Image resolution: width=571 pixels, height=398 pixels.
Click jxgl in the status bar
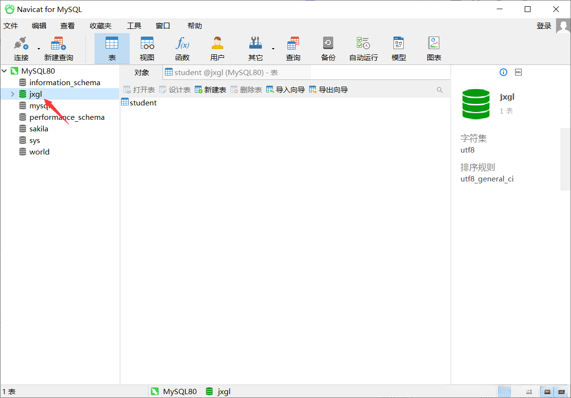[x=218, y=391]
